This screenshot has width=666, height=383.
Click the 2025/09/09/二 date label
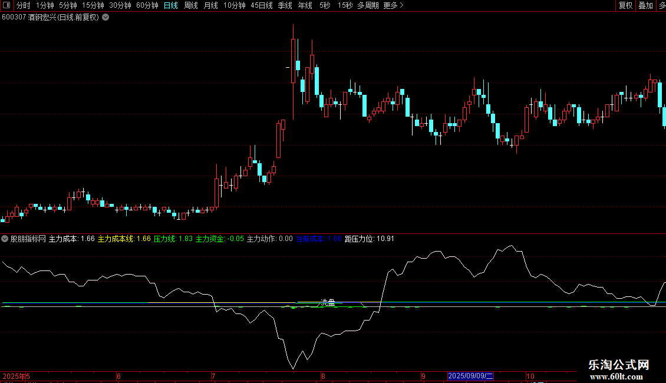470,376
